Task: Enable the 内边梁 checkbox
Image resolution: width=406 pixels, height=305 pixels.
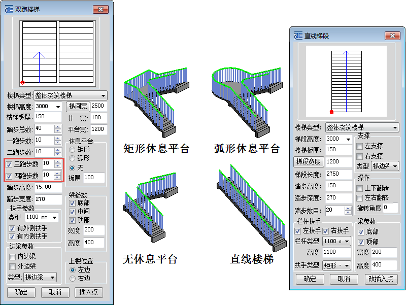Action: [x=13, y=257]
